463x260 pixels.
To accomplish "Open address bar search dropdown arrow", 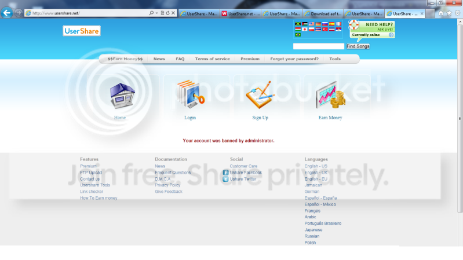I will pos(156,13).
